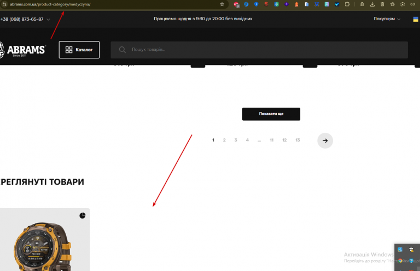Open the Chrome extensions puzzle icon
The image size is (420, 271).
(347, 4)
